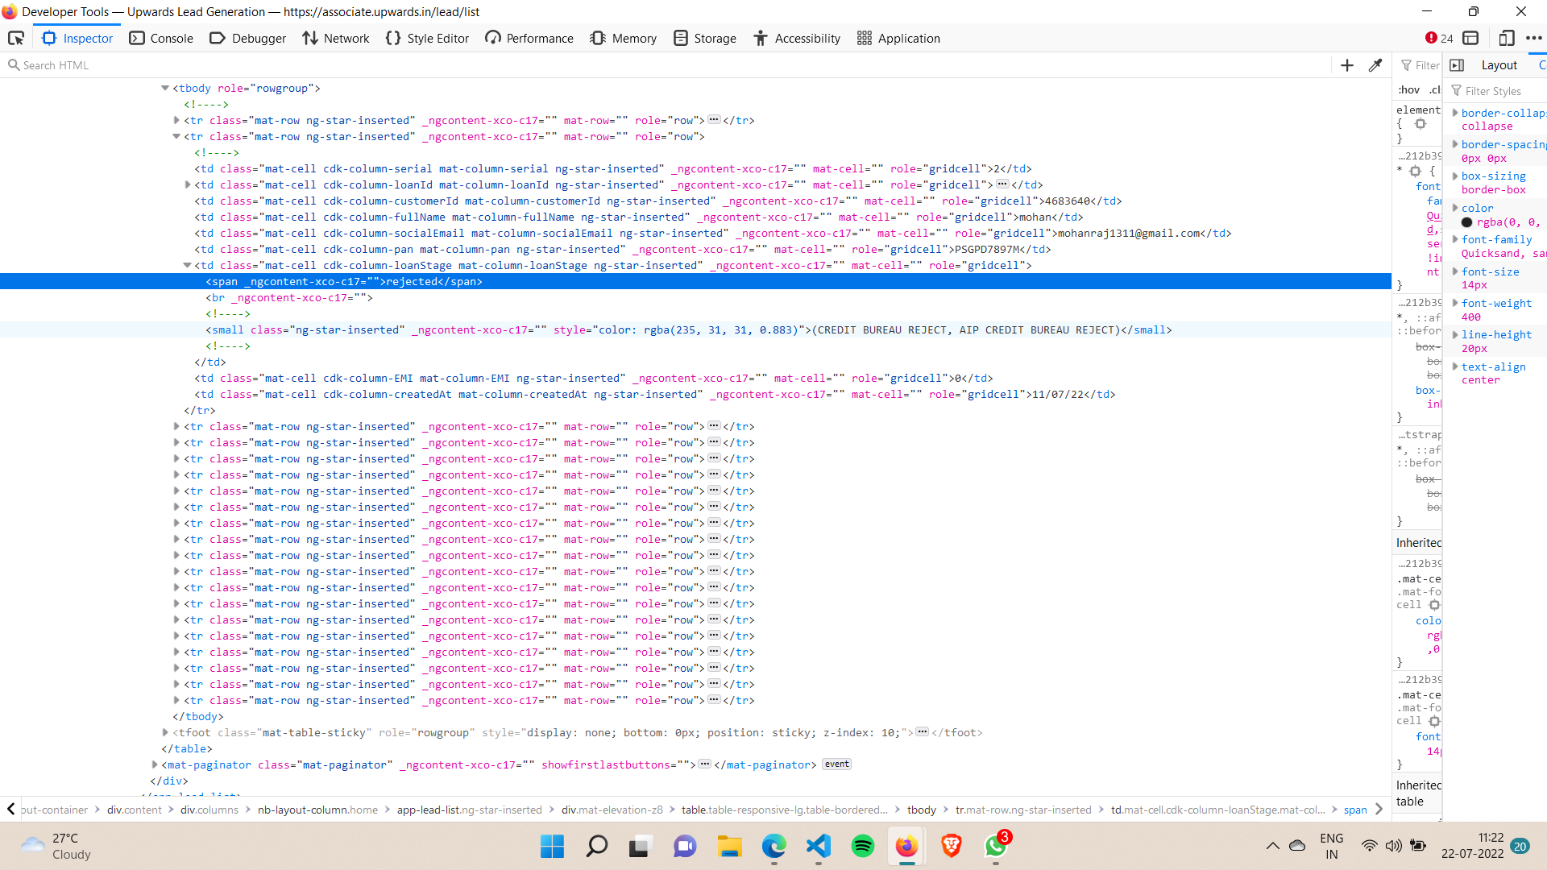Expand the color computed property
1547x870 pixels.
1455,208
